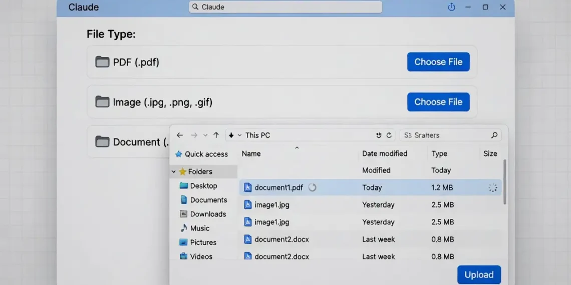The image size is (571, 285).
Task: Click the Videos folder icon
Action: (184, 256)
